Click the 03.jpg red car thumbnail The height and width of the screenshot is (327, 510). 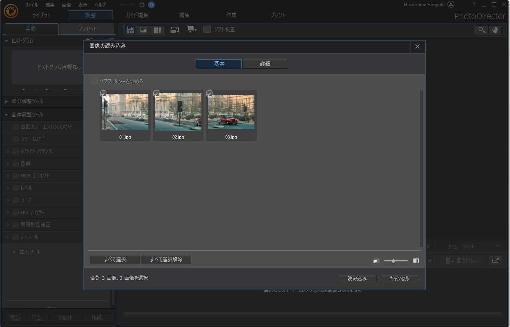231,113
